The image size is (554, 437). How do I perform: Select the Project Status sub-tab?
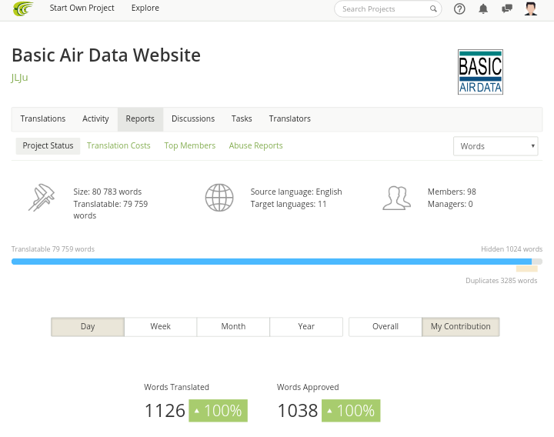pos(48,146)
